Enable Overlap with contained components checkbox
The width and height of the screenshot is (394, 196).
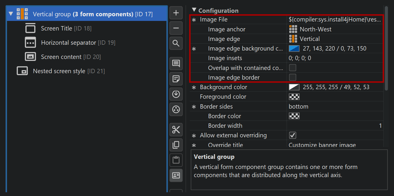tap(292, 68)
